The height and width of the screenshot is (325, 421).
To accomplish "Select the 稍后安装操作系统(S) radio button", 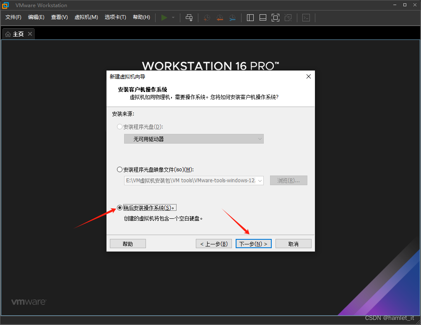I will pyautogui.click(x=120, y=208).
